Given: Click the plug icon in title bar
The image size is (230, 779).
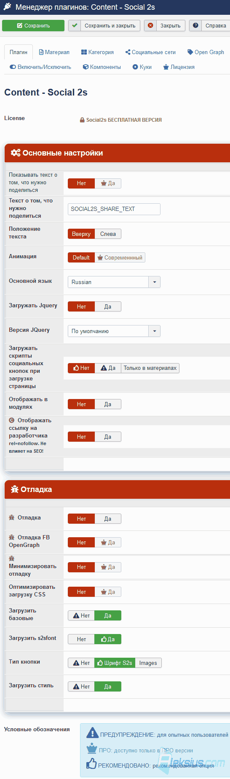Looking at the screenshot, I should click(x=7, y=7).
